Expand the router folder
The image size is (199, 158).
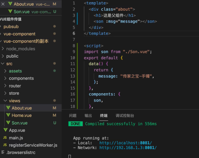click(5, 86)
